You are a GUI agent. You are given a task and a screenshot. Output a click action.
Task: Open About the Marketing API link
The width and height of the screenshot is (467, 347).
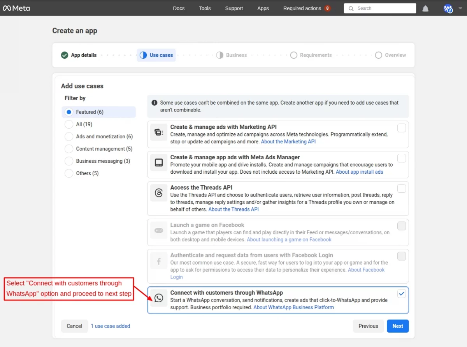pos(288,141)
